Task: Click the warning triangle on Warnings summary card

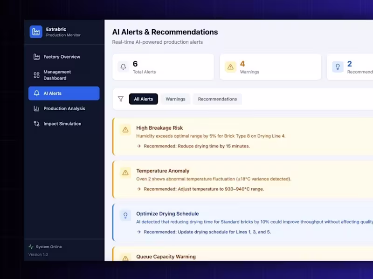Action: [x=230, y=66]
